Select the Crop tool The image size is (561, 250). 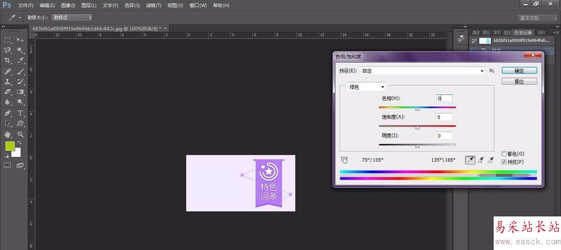(8, 60)
